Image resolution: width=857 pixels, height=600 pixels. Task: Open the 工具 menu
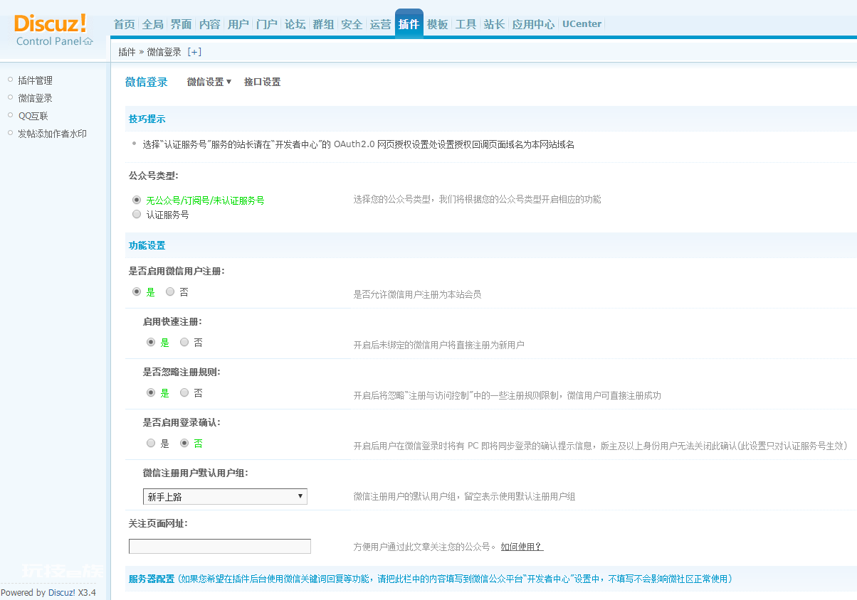point(466,24)
